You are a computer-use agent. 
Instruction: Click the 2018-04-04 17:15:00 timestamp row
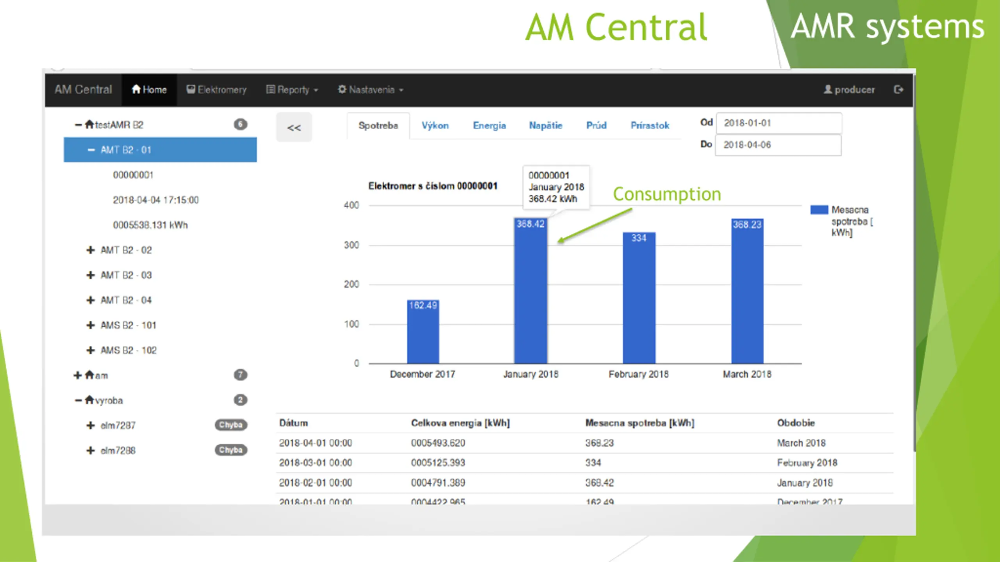(155, 200)
